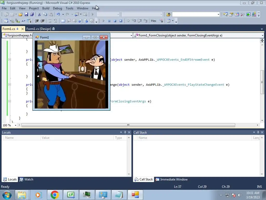Collapse the Form1_FormClosing method outline

pos(10,101)
